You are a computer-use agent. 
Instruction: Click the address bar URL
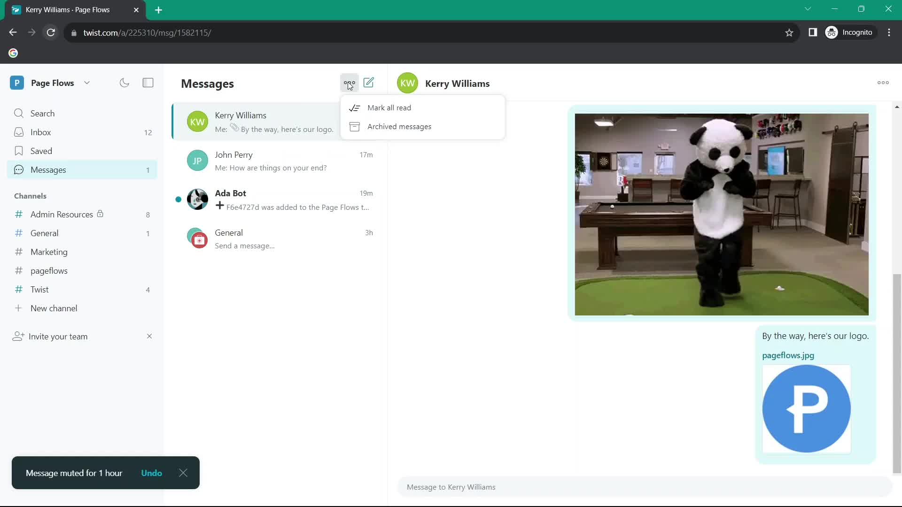click(x=147, y=33)
